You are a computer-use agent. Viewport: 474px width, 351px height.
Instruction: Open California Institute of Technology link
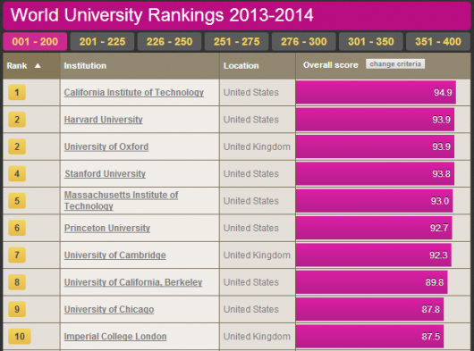click(x=134, y=92)
